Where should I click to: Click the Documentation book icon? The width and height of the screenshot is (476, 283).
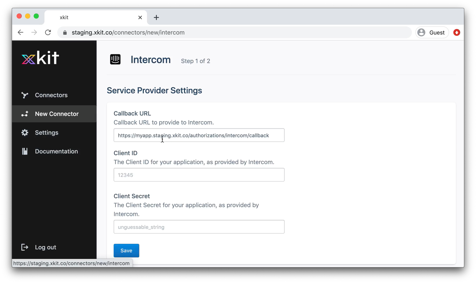point(25,151)
